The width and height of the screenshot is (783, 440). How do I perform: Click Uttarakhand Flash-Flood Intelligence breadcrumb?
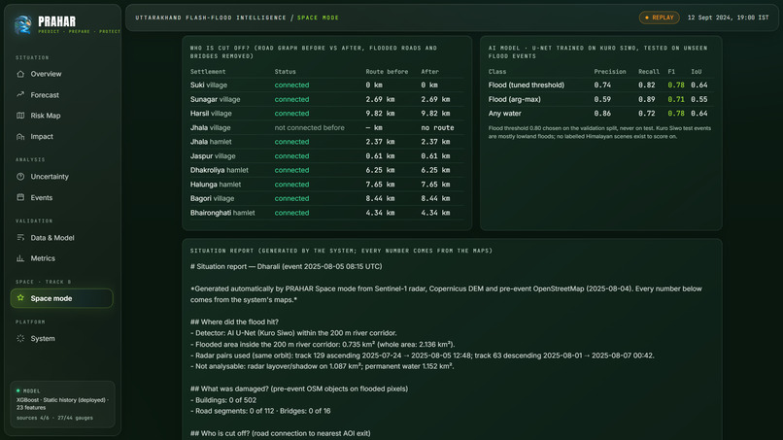click(x=211, y=17)
